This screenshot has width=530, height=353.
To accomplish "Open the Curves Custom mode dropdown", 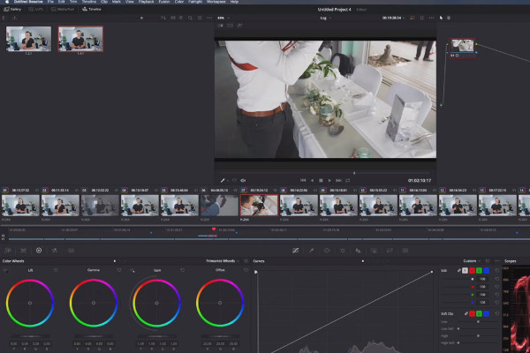I will 472,261.
